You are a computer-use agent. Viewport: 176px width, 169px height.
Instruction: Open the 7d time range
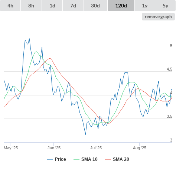tap(73, 6)
